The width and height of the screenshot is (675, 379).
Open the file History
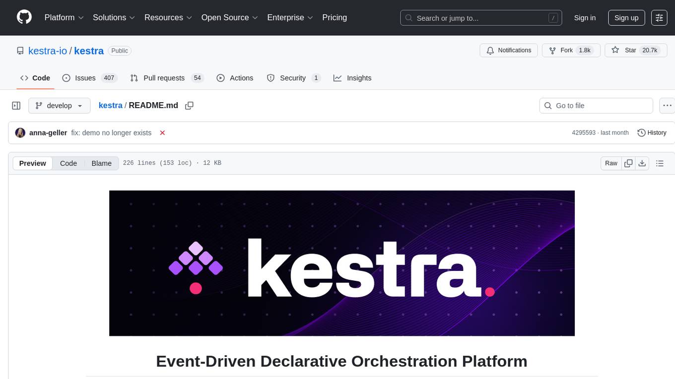pos(652,133)
